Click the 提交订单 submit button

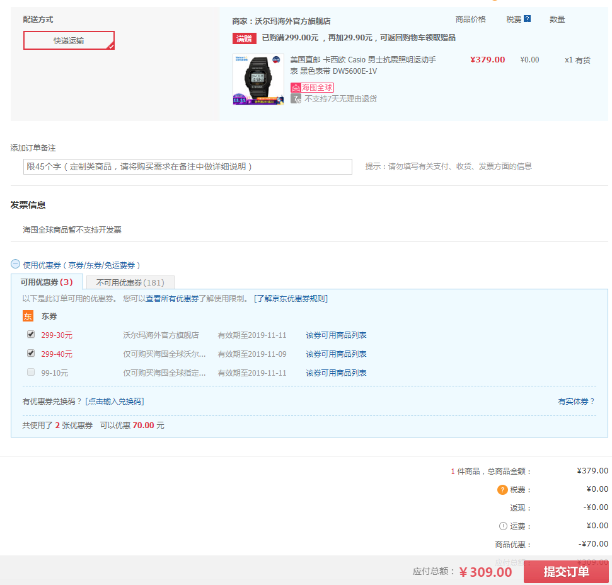click(566, 572)
